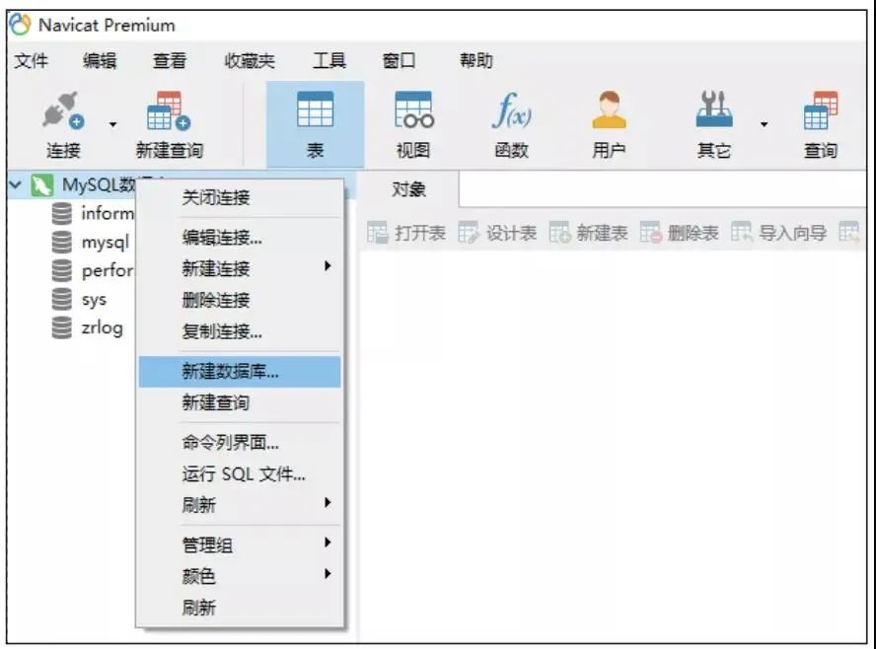Viewport: 876px width, 649px height.
Task: Open the 连接 (Connection) toolbar button
Action: pyautogui.click(x=63, y=126)
